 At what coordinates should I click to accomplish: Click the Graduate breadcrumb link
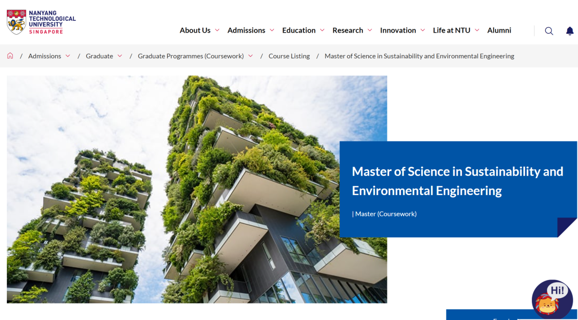(100, 56)
